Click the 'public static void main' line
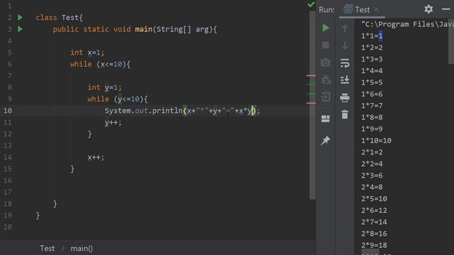Image resolution: width=454 pixels, height=255 pixels. point(135,29)
